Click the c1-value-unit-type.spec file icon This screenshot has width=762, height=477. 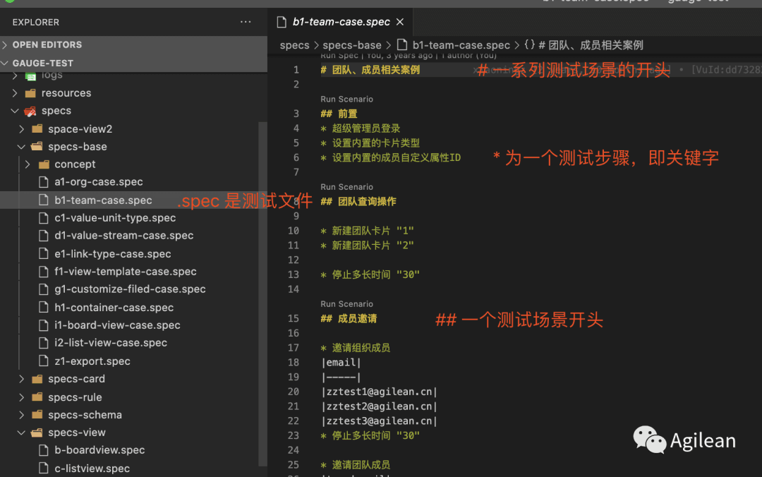pos(44,218)
